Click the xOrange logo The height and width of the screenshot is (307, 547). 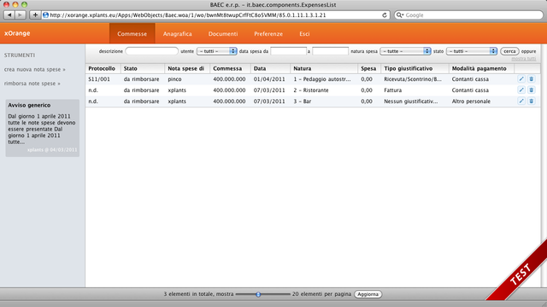[17, 33]
